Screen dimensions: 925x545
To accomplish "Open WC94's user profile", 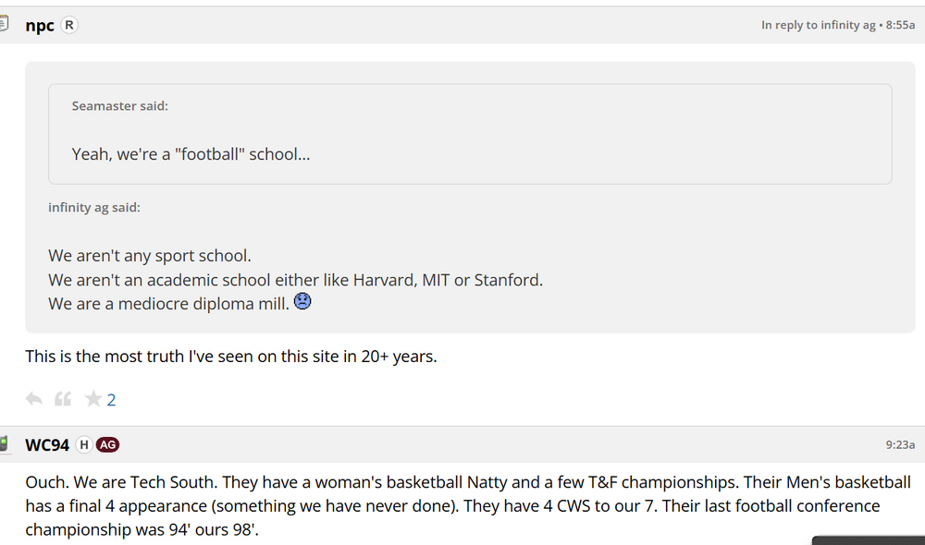I will tap(47, 445).
